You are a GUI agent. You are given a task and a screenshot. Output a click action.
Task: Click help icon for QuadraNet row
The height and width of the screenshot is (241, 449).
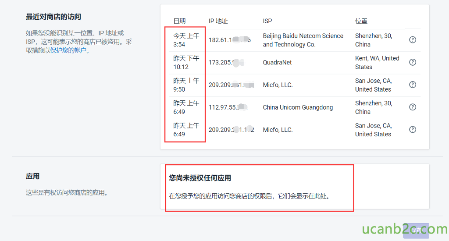coord(412,62)
